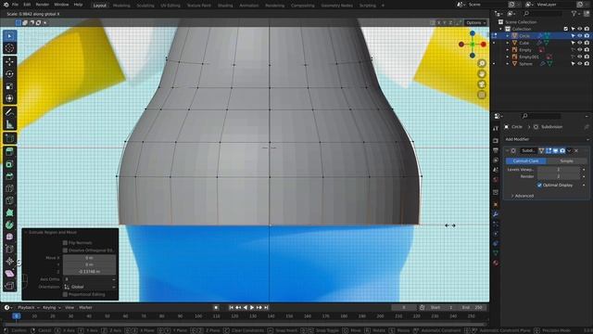This screenshot has width=593, height=334.
Task: Activate the Rotate tool
Action: pos(9,74)
